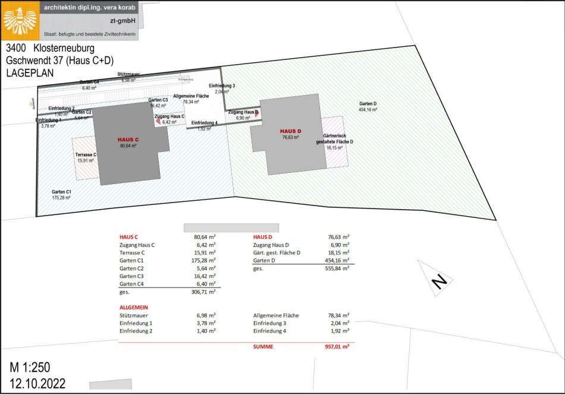Click the red ALLGEMEIN section heading
The height and width of the screenshot is (395, 565).
(133, 307)
